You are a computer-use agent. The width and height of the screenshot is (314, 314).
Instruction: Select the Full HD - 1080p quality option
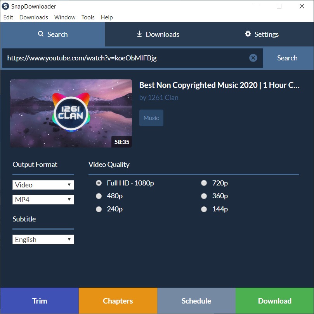(99, 183)
